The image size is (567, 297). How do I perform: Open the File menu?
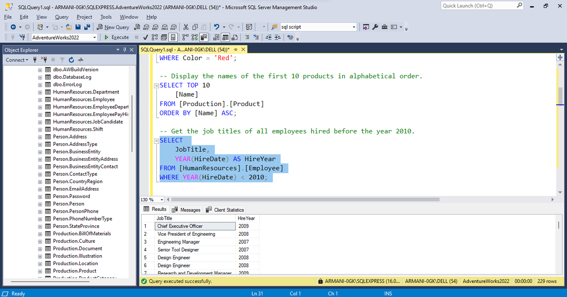[x=8, y=16]
